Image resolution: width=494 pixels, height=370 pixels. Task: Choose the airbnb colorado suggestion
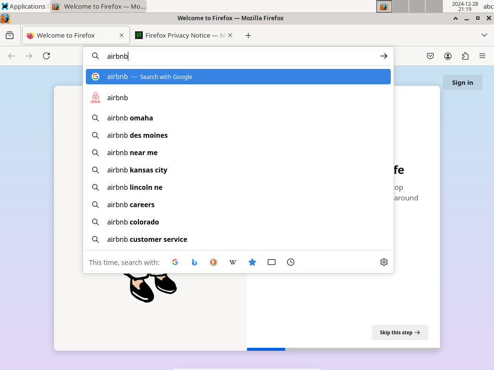point(238,222)
